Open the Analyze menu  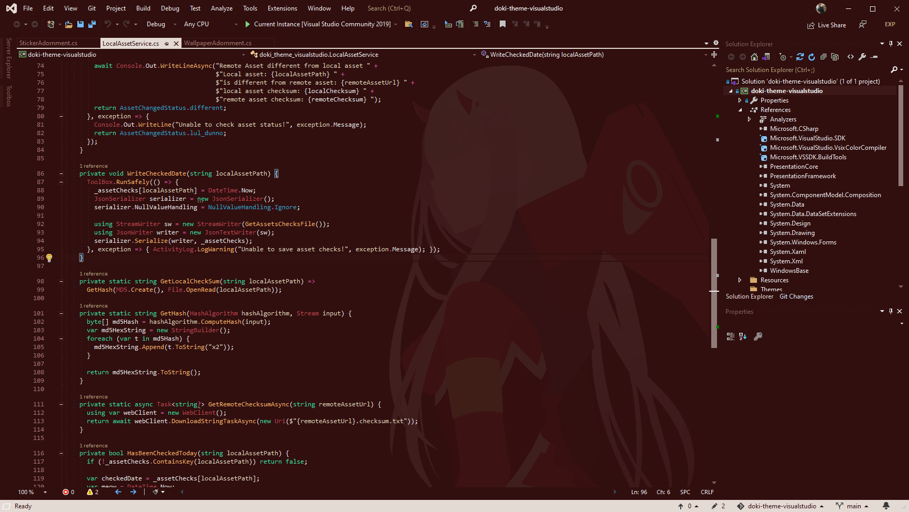221,8
